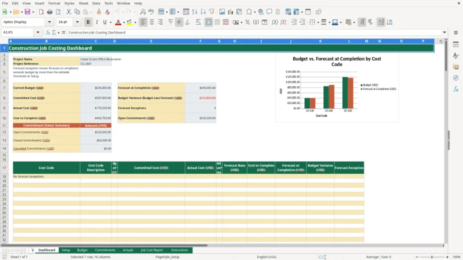
Task: Open the Font Size dropdown arrow
Action: (77, 22)
